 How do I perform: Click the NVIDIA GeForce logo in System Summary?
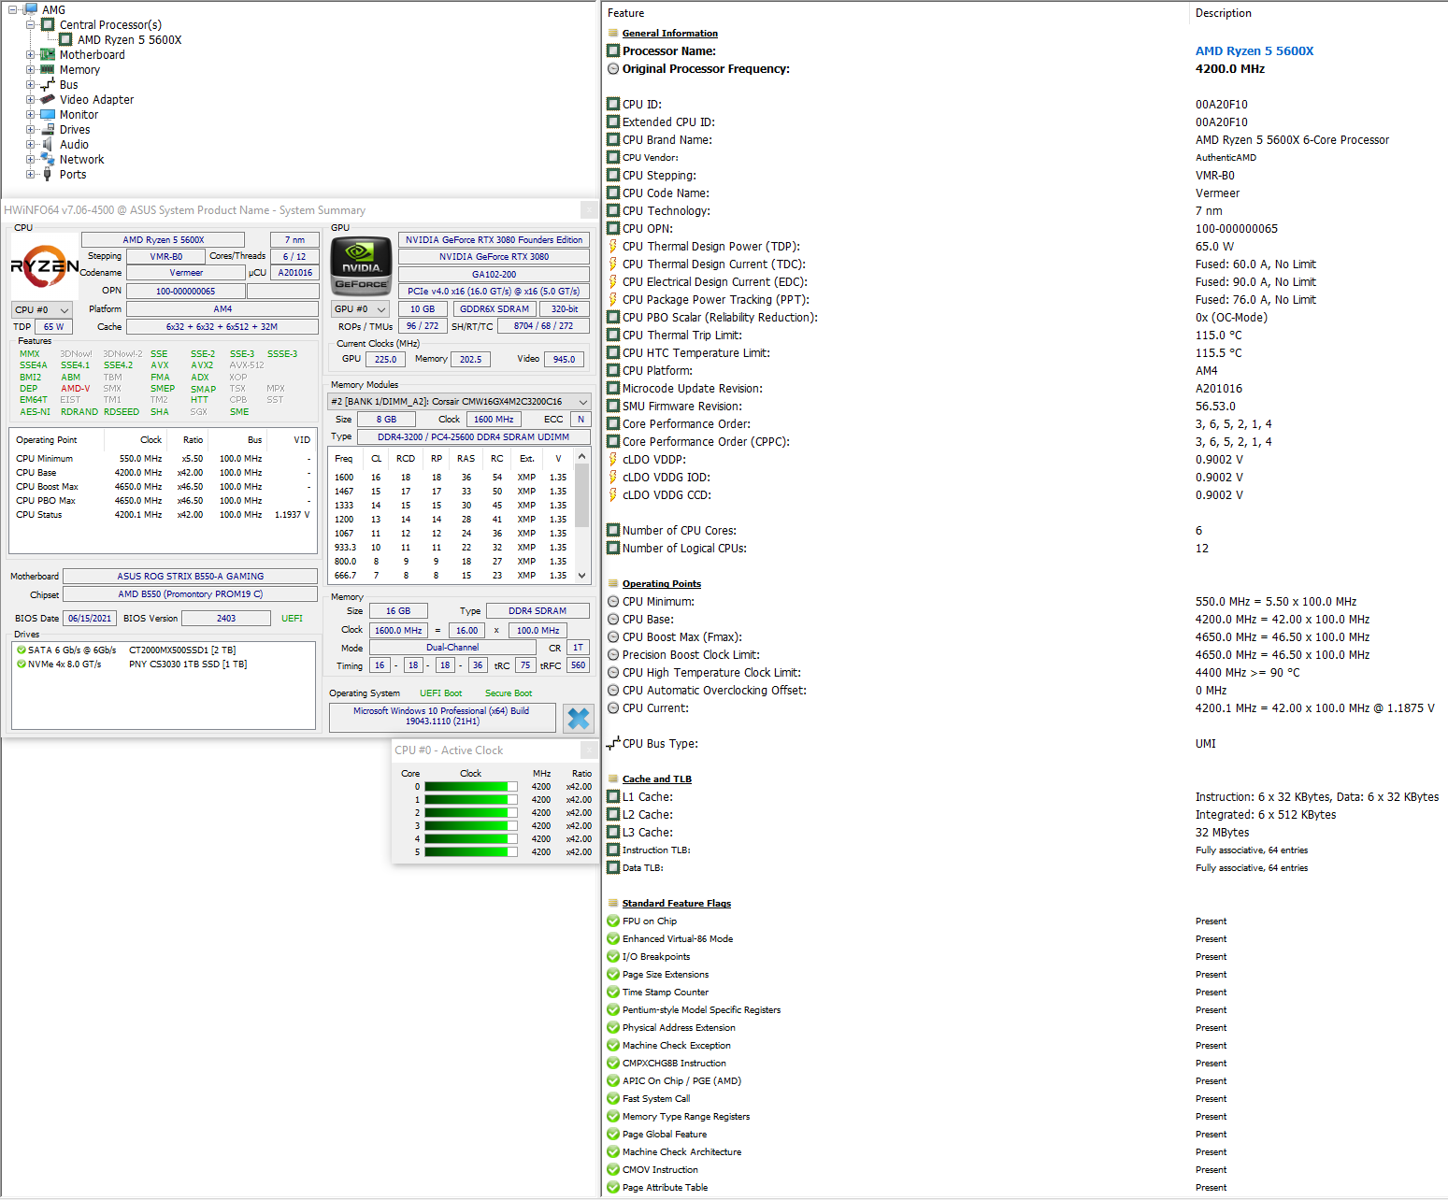(362, 264)
